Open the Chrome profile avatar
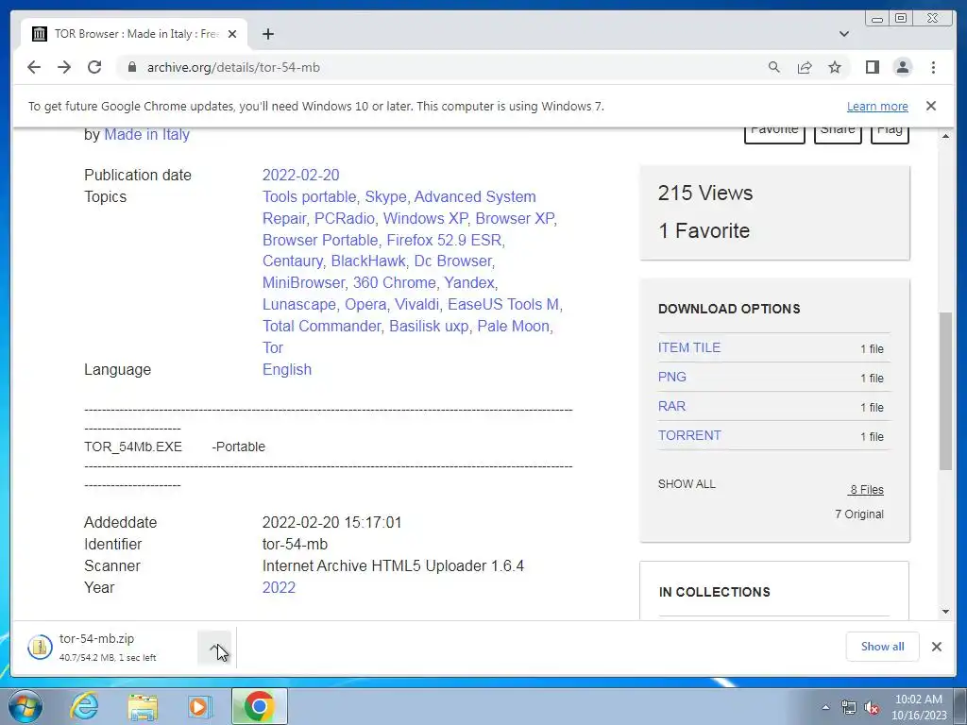 point(902,67)
